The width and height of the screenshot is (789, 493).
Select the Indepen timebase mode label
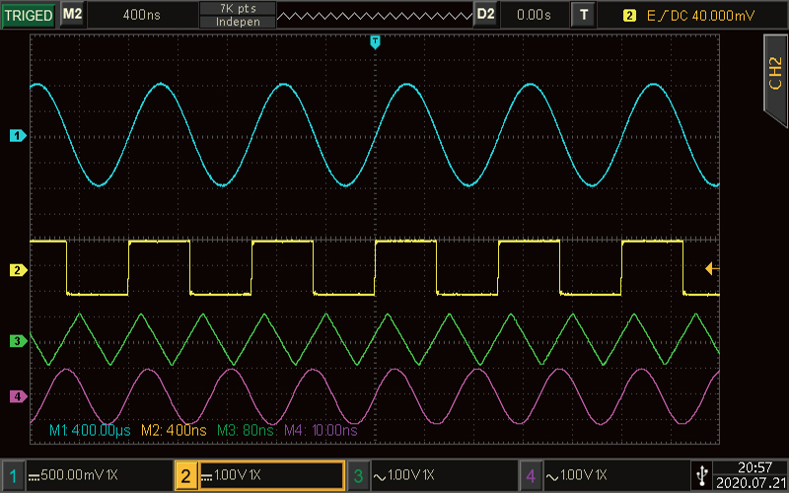click(x=238, y=22)
